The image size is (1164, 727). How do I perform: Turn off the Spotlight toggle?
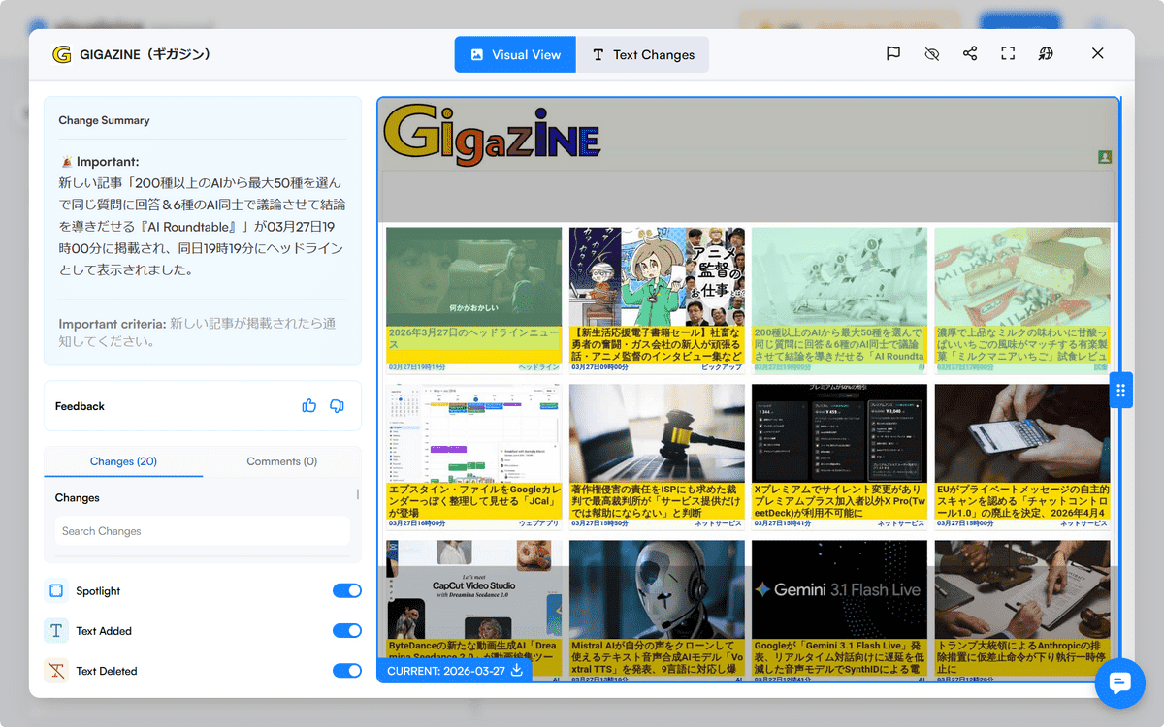346,591
